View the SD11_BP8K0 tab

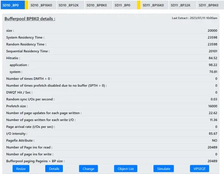click(208, 5)
